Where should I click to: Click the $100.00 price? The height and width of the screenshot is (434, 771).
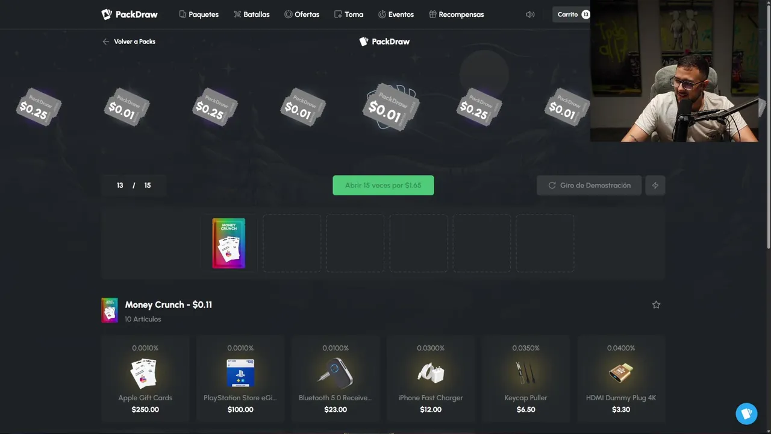240,409
